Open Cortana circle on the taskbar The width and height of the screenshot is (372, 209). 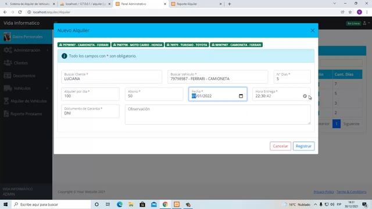point(96,204)
